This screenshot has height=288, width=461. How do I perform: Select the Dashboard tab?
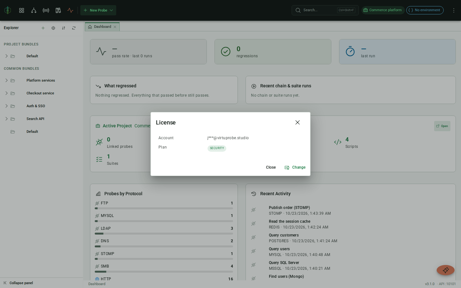coord(102,27)
